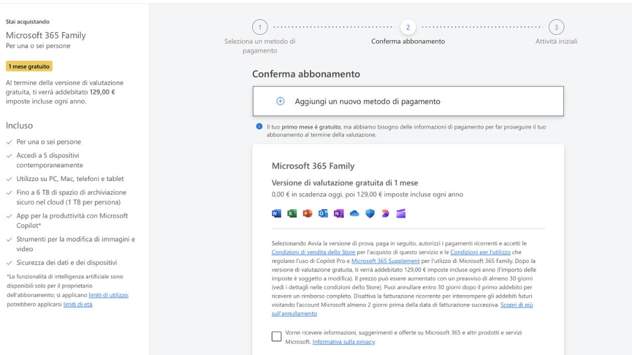632x355 pixels.
Task: Open the limiti di età link
Action: coord(78,305)
